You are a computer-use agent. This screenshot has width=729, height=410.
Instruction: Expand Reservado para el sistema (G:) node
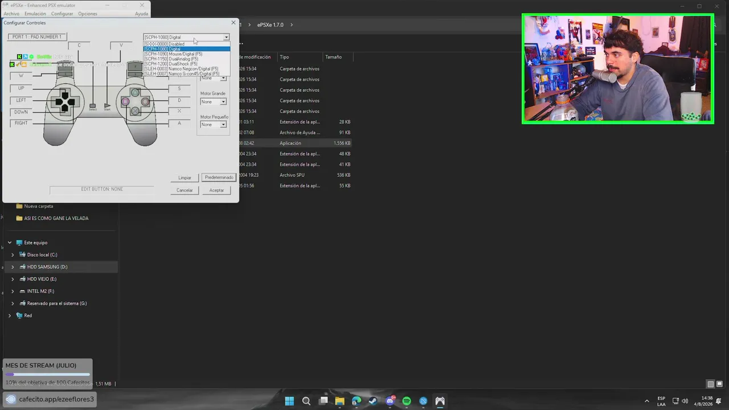click(x=13, y=304)
